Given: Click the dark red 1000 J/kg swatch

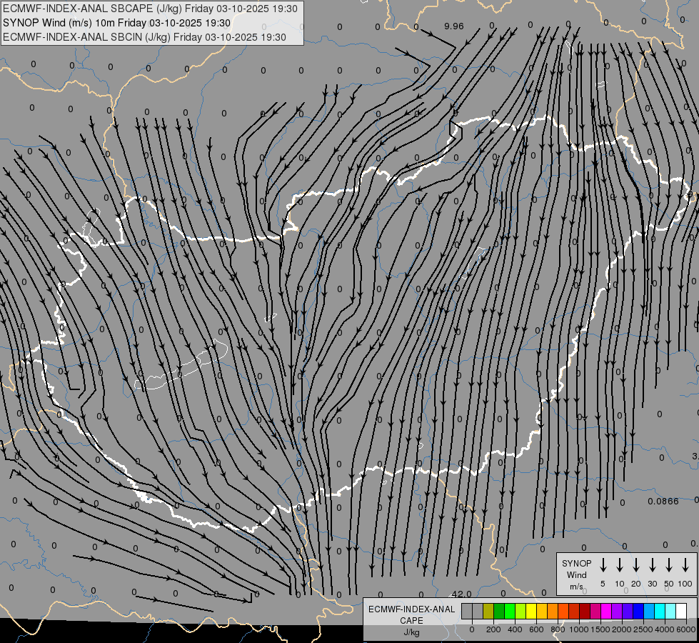Looking at the screenshot, I should click(x=585, y=611).
